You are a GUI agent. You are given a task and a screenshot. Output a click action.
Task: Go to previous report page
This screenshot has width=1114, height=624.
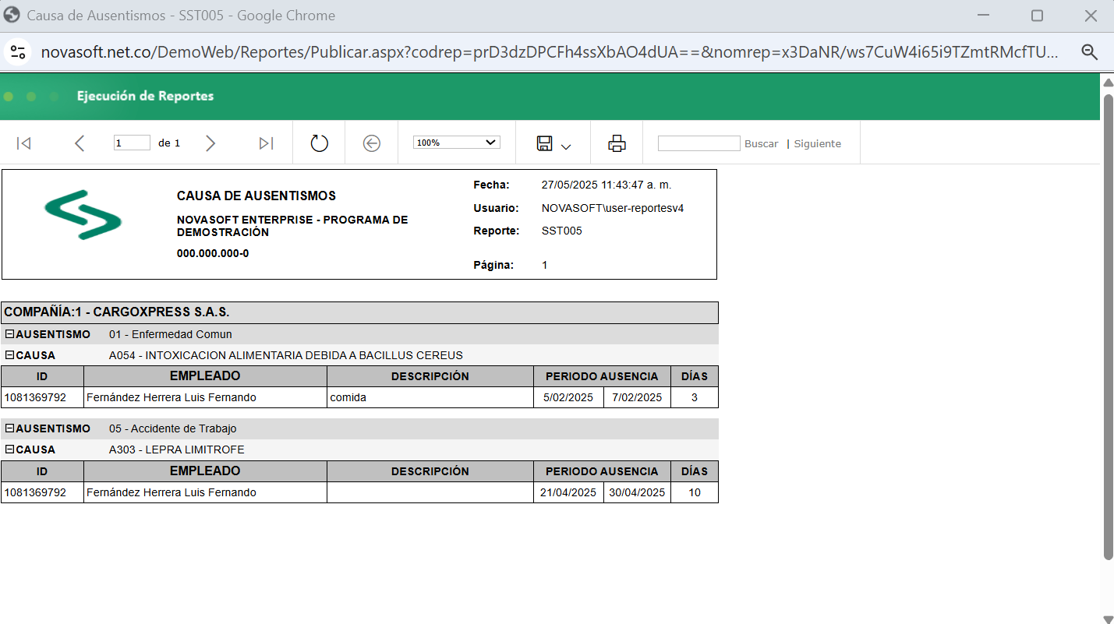tap(79, 143)
